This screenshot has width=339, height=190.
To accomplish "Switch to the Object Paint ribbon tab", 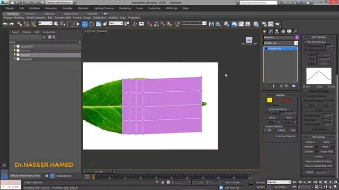I will [x=70, y=14].
